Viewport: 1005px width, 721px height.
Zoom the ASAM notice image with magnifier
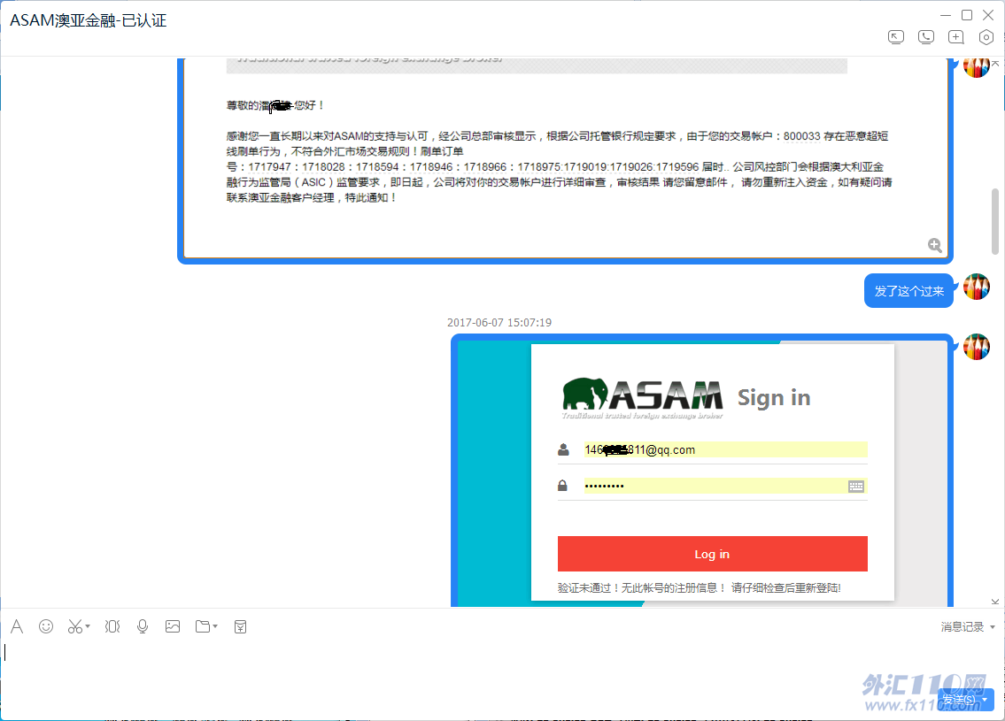click(x=934, y=244)
